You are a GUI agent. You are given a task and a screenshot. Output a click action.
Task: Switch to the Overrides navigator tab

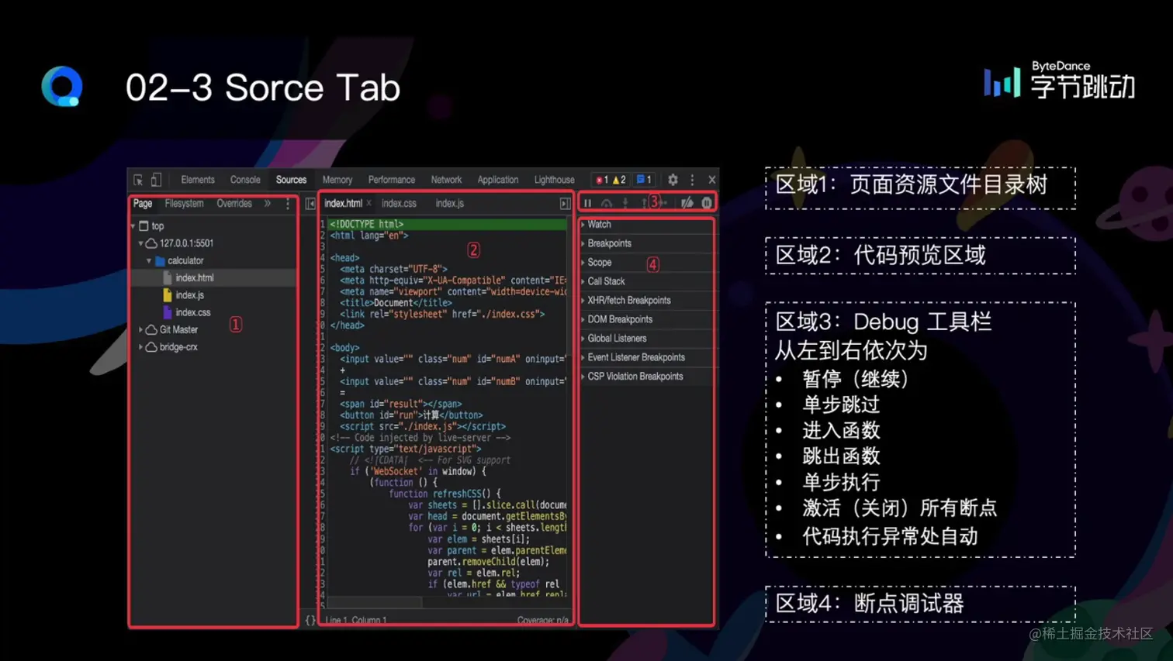click(234, 204)
